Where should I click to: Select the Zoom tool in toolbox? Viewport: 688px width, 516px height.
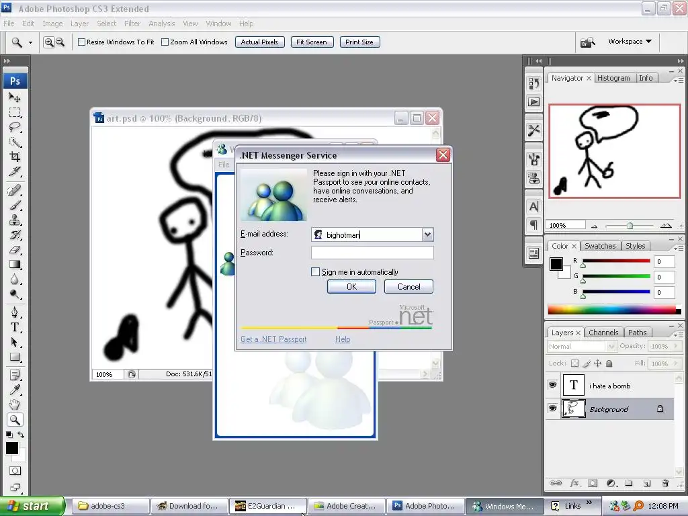(x=15, y=420)
